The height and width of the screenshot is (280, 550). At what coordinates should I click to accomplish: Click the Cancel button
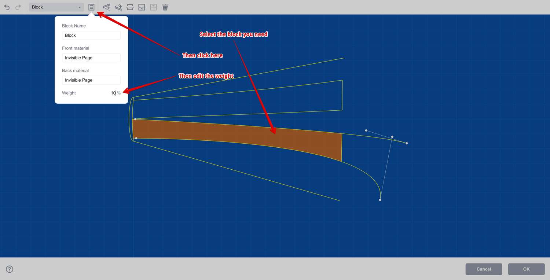484,269
